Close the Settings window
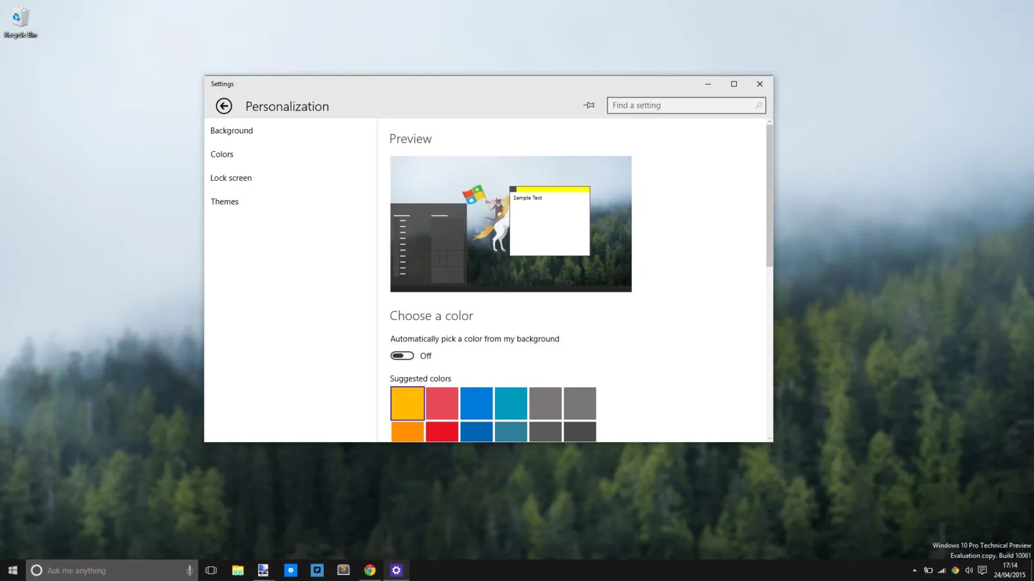 (759, 84)
